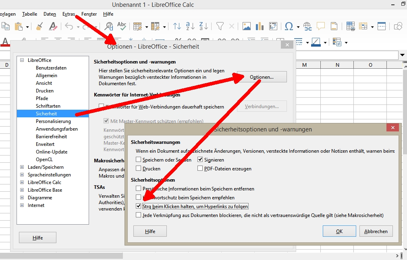Select Benutzerdaten in options tree
This screenshot has height=260, width=407.
(51, 68)
